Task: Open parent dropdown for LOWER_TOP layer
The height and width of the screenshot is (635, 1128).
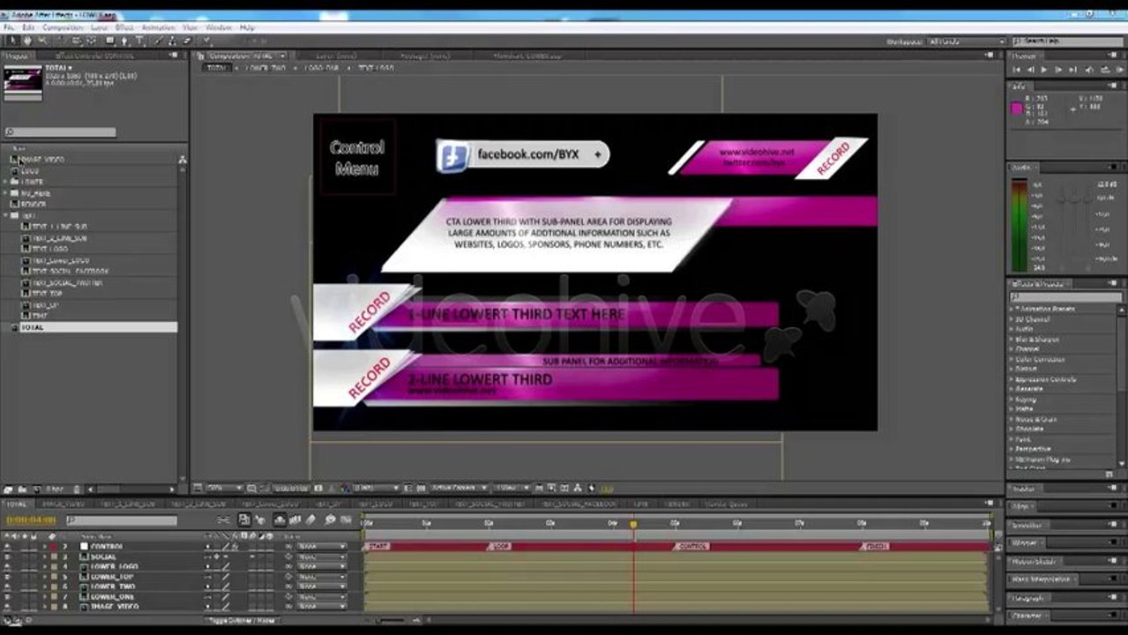Action: [322, 576]
